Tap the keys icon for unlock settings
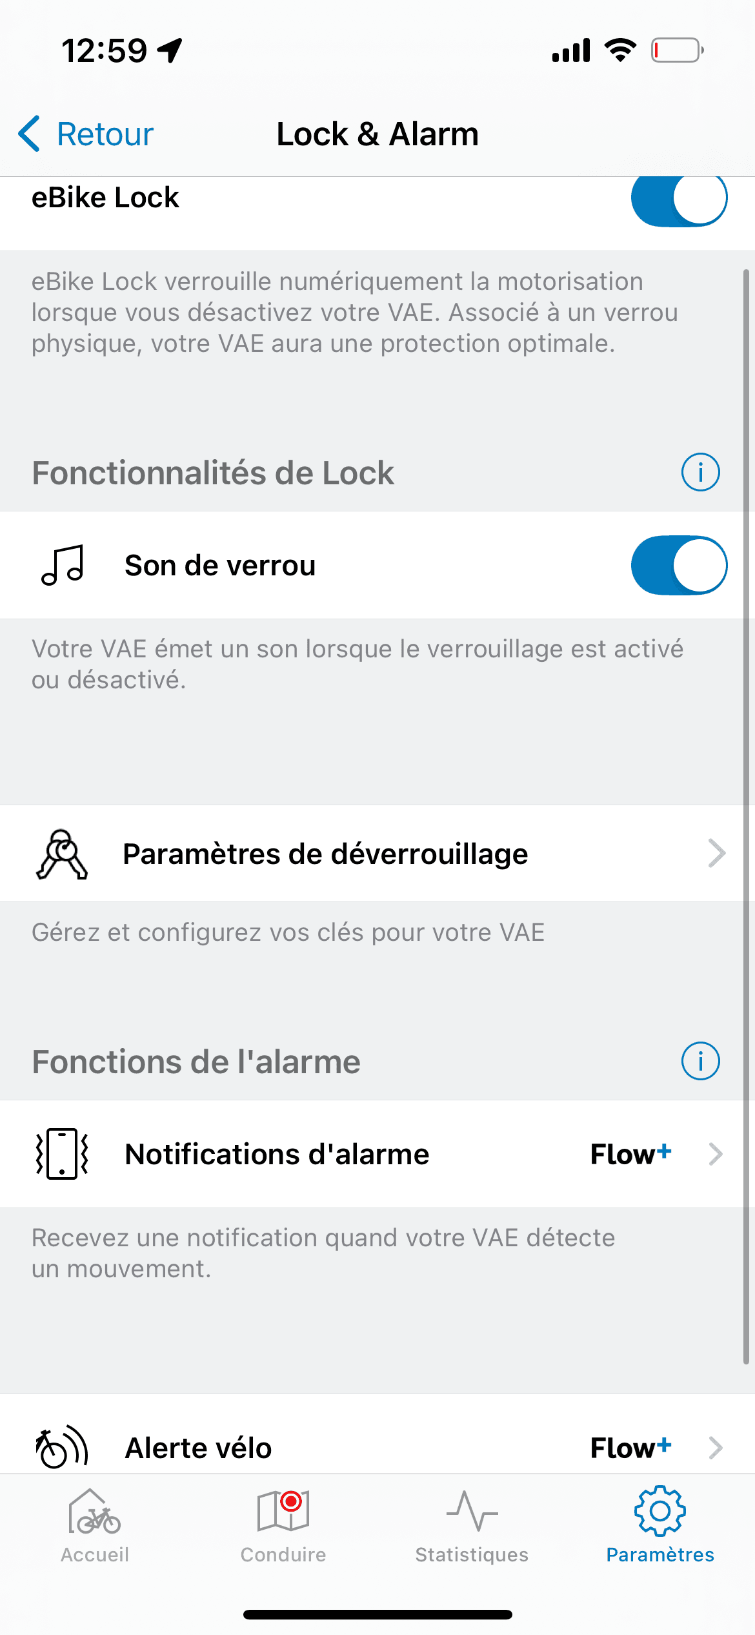 click(x=62, y=854)
